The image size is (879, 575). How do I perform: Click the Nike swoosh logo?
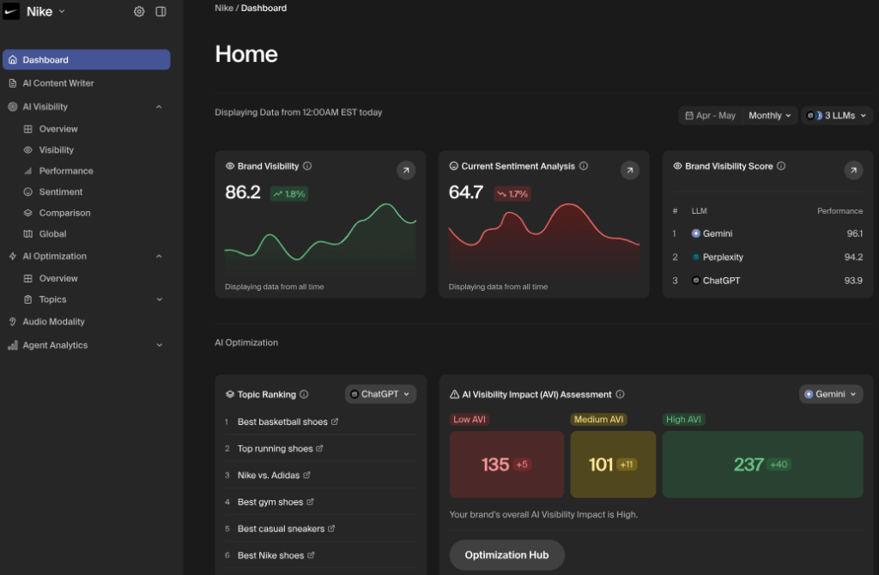pos(11,12)
